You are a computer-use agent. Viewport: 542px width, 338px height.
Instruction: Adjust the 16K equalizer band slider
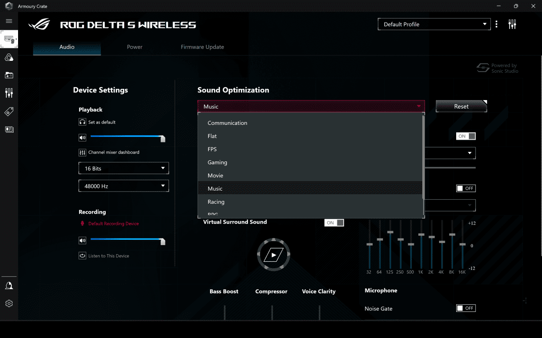pyautogui.click(x=463, y=244)
